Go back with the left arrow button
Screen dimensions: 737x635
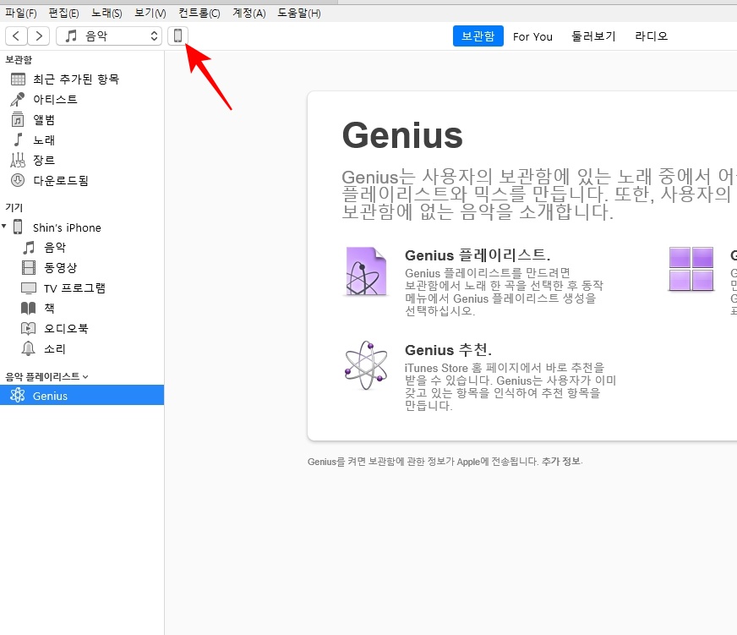[16, 36]
